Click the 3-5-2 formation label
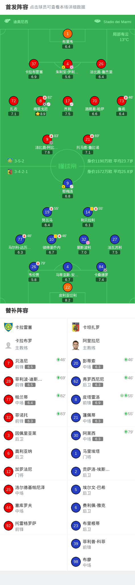 pos(19,161)
